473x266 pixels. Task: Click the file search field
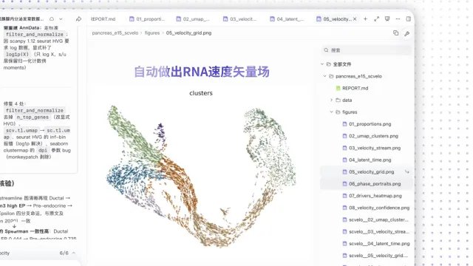(367, 50)
